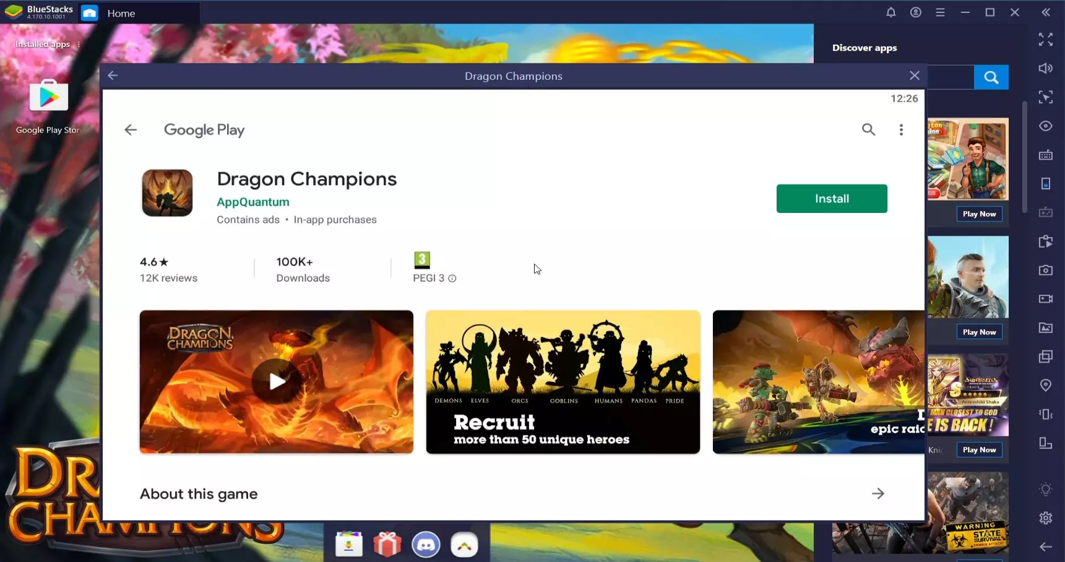Viewport: 1065px width, 562px height.
Task: Click the Discover apps search button
Action: (x=991, y=77)
